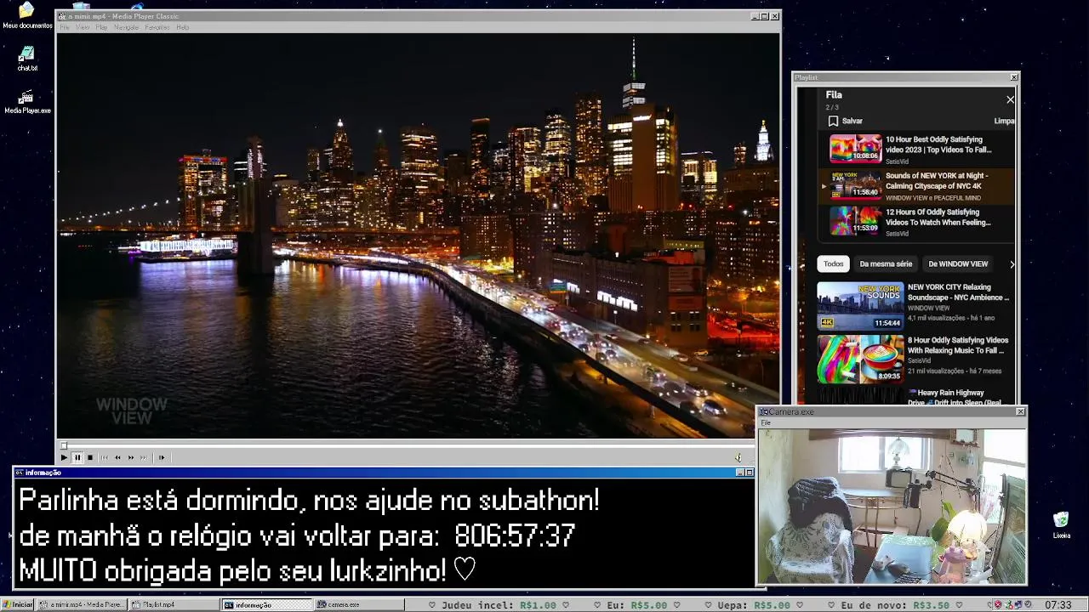This screenshot has height=612, width=1089.
Task: Open the Sounds of NEW YORK at Night thumbnail
Action: [x=855, y=185]
